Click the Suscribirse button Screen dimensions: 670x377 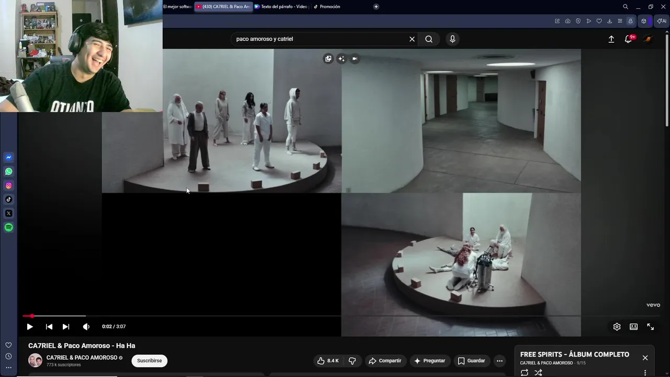tap(149, 361)
